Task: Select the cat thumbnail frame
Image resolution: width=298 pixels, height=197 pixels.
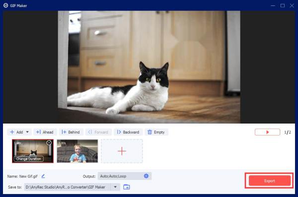Action: click(33, 151)
